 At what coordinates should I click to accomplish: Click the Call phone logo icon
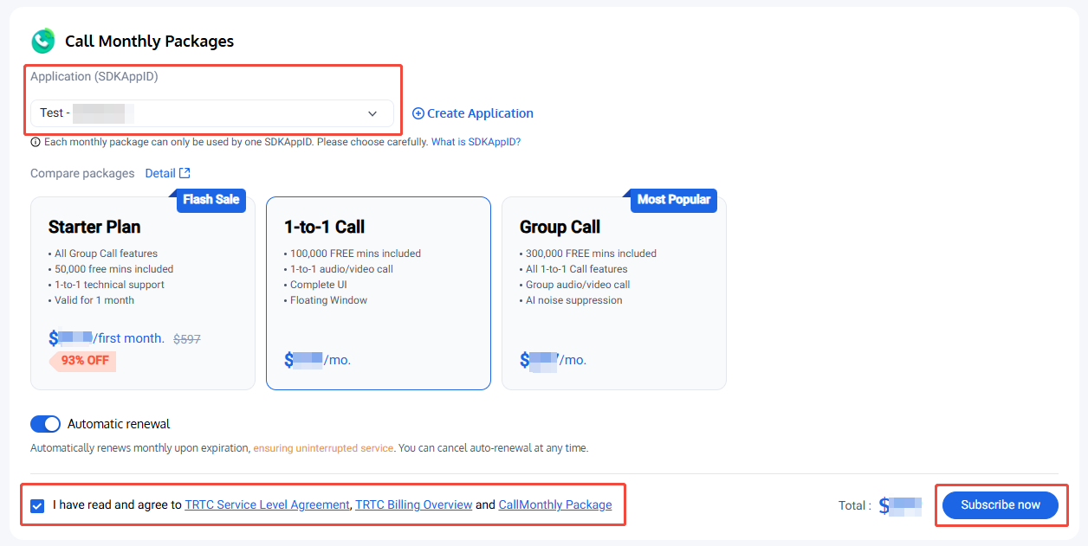coord(43,41)
